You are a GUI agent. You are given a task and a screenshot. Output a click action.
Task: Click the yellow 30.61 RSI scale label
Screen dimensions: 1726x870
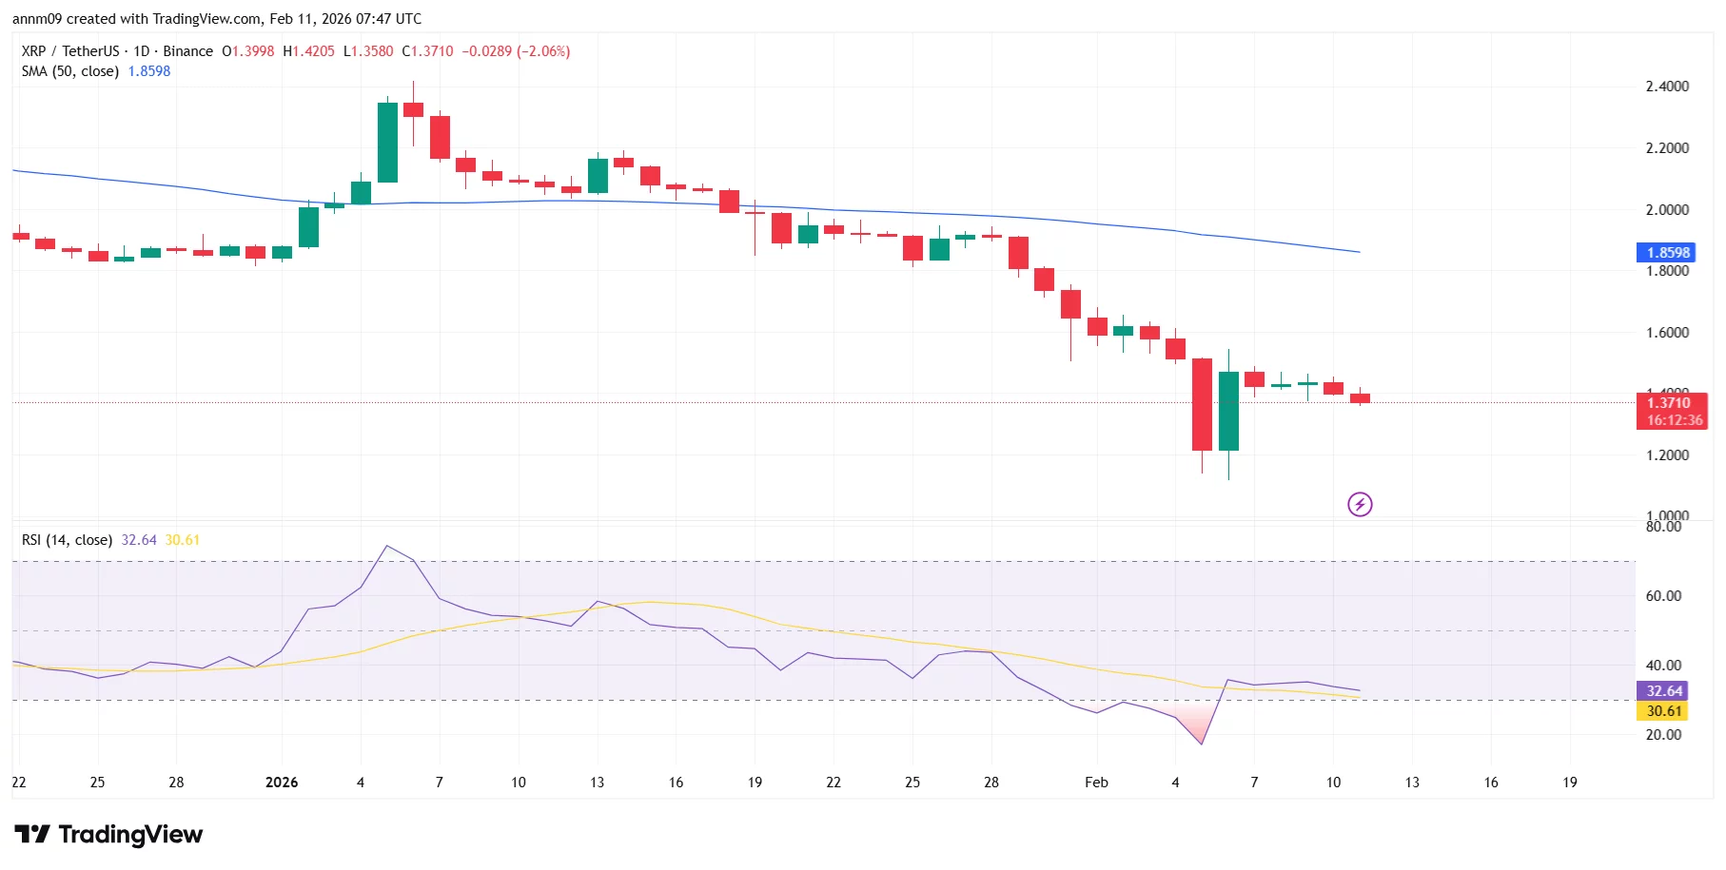[x=1661, y=710]
